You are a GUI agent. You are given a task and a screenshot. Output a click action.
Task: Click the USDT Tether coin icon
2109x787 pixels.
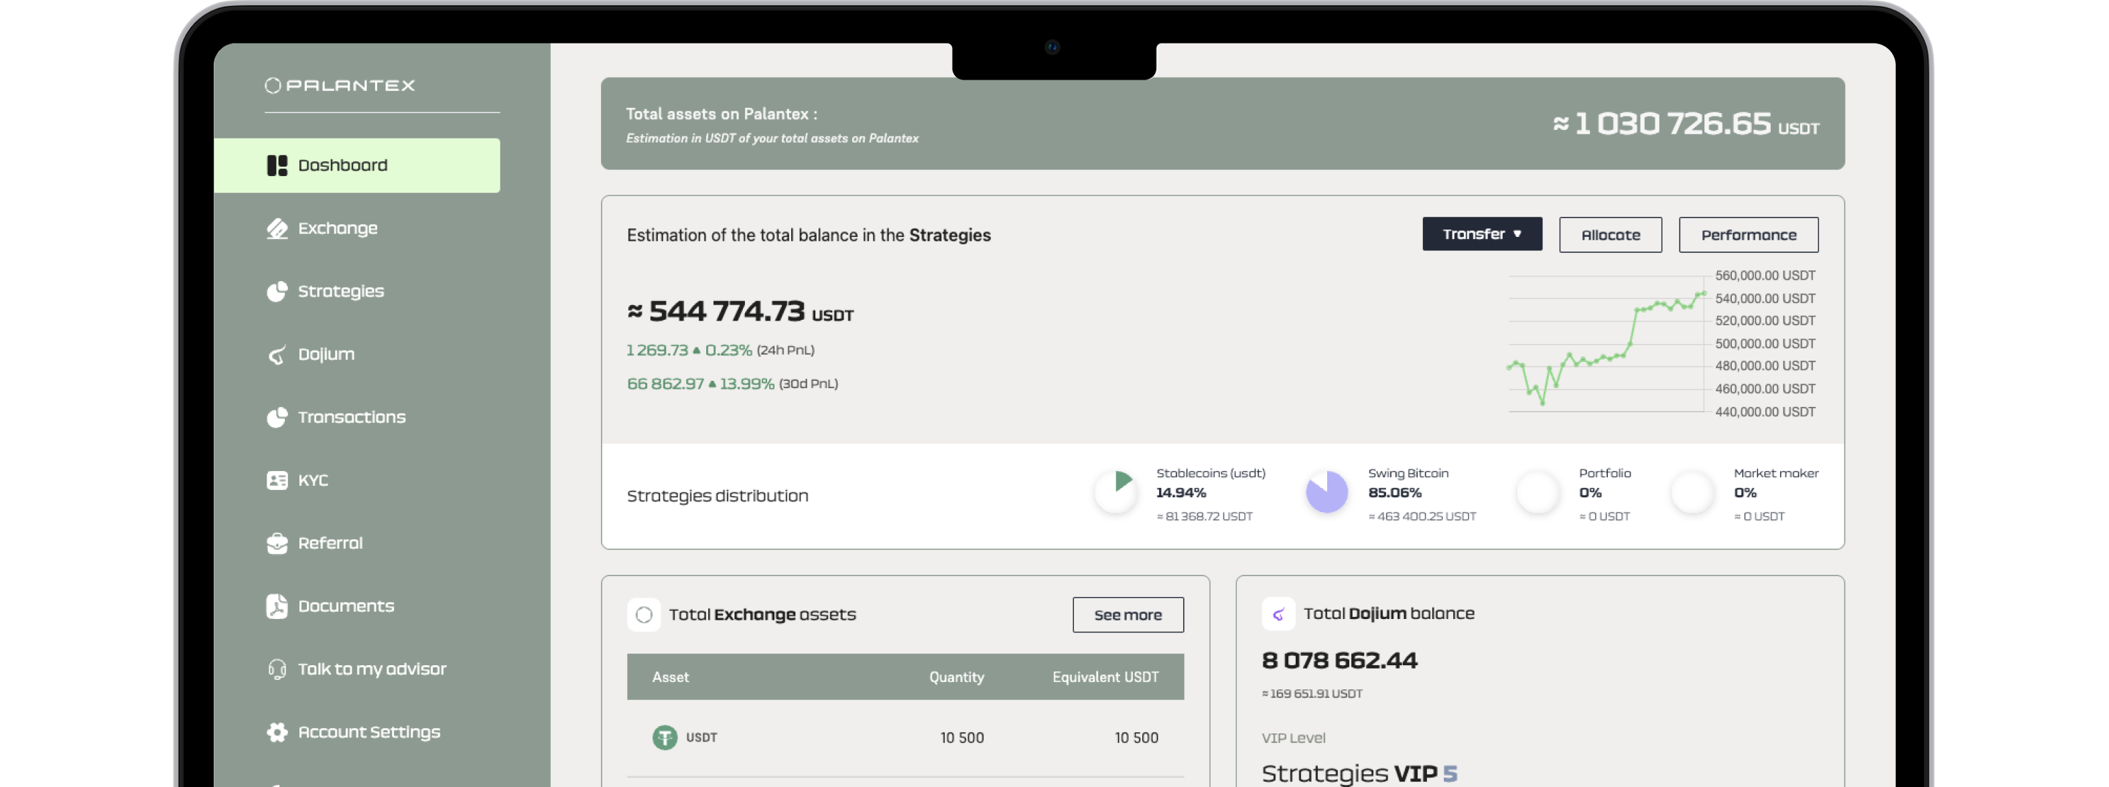point(664,737)
